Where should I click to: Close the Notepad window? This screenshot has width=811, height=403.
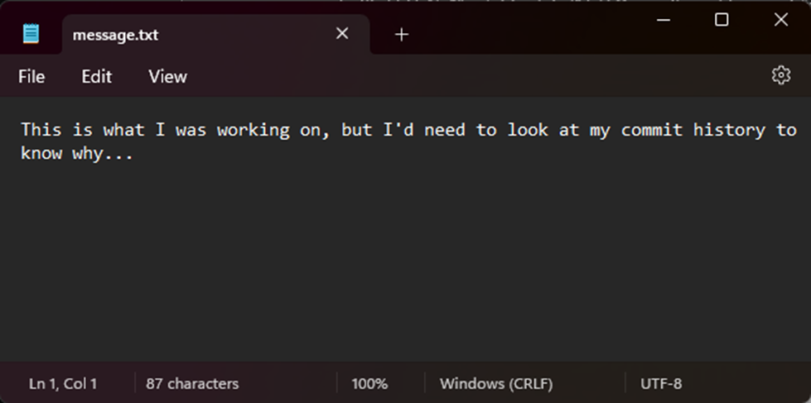[x=780, y=20]
